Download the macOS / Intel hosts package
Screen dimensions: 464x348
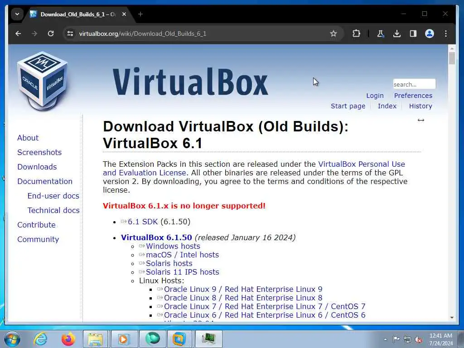point(182,255)
